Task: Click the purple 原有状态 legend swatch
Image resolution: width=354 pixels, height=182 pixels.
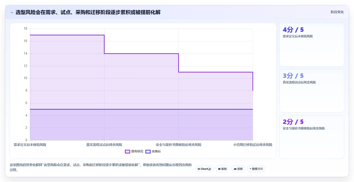Action: [127, 151]
